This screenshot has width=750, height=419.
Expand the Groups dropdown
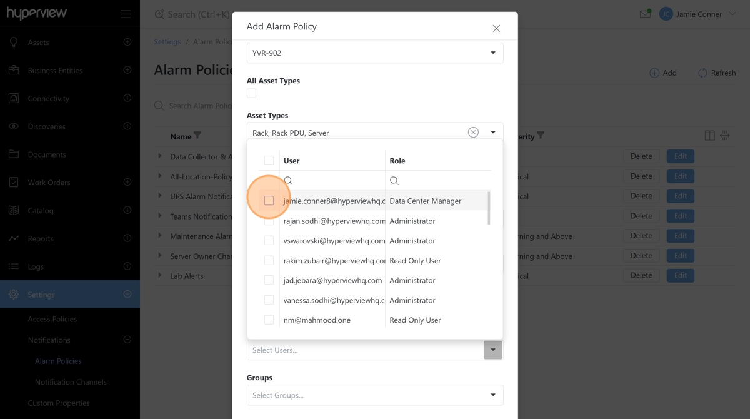492,395
